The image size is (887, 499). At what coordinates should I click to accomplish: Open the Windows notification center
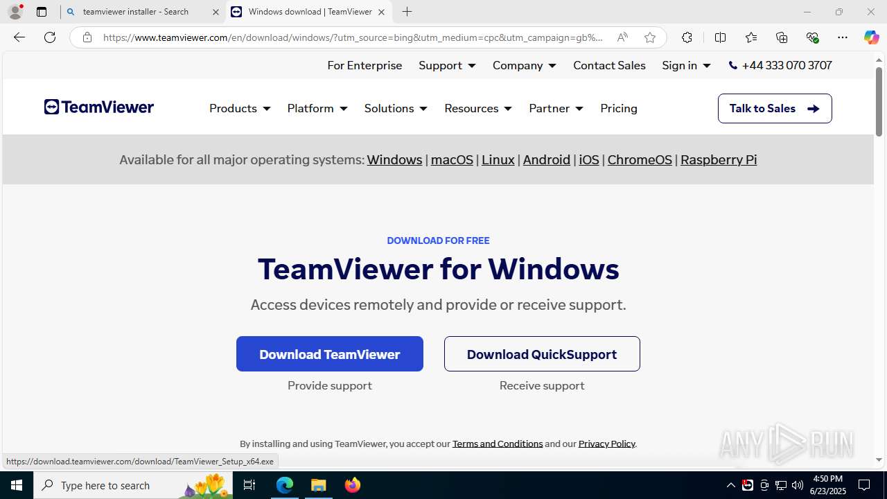tap(864, 485)
